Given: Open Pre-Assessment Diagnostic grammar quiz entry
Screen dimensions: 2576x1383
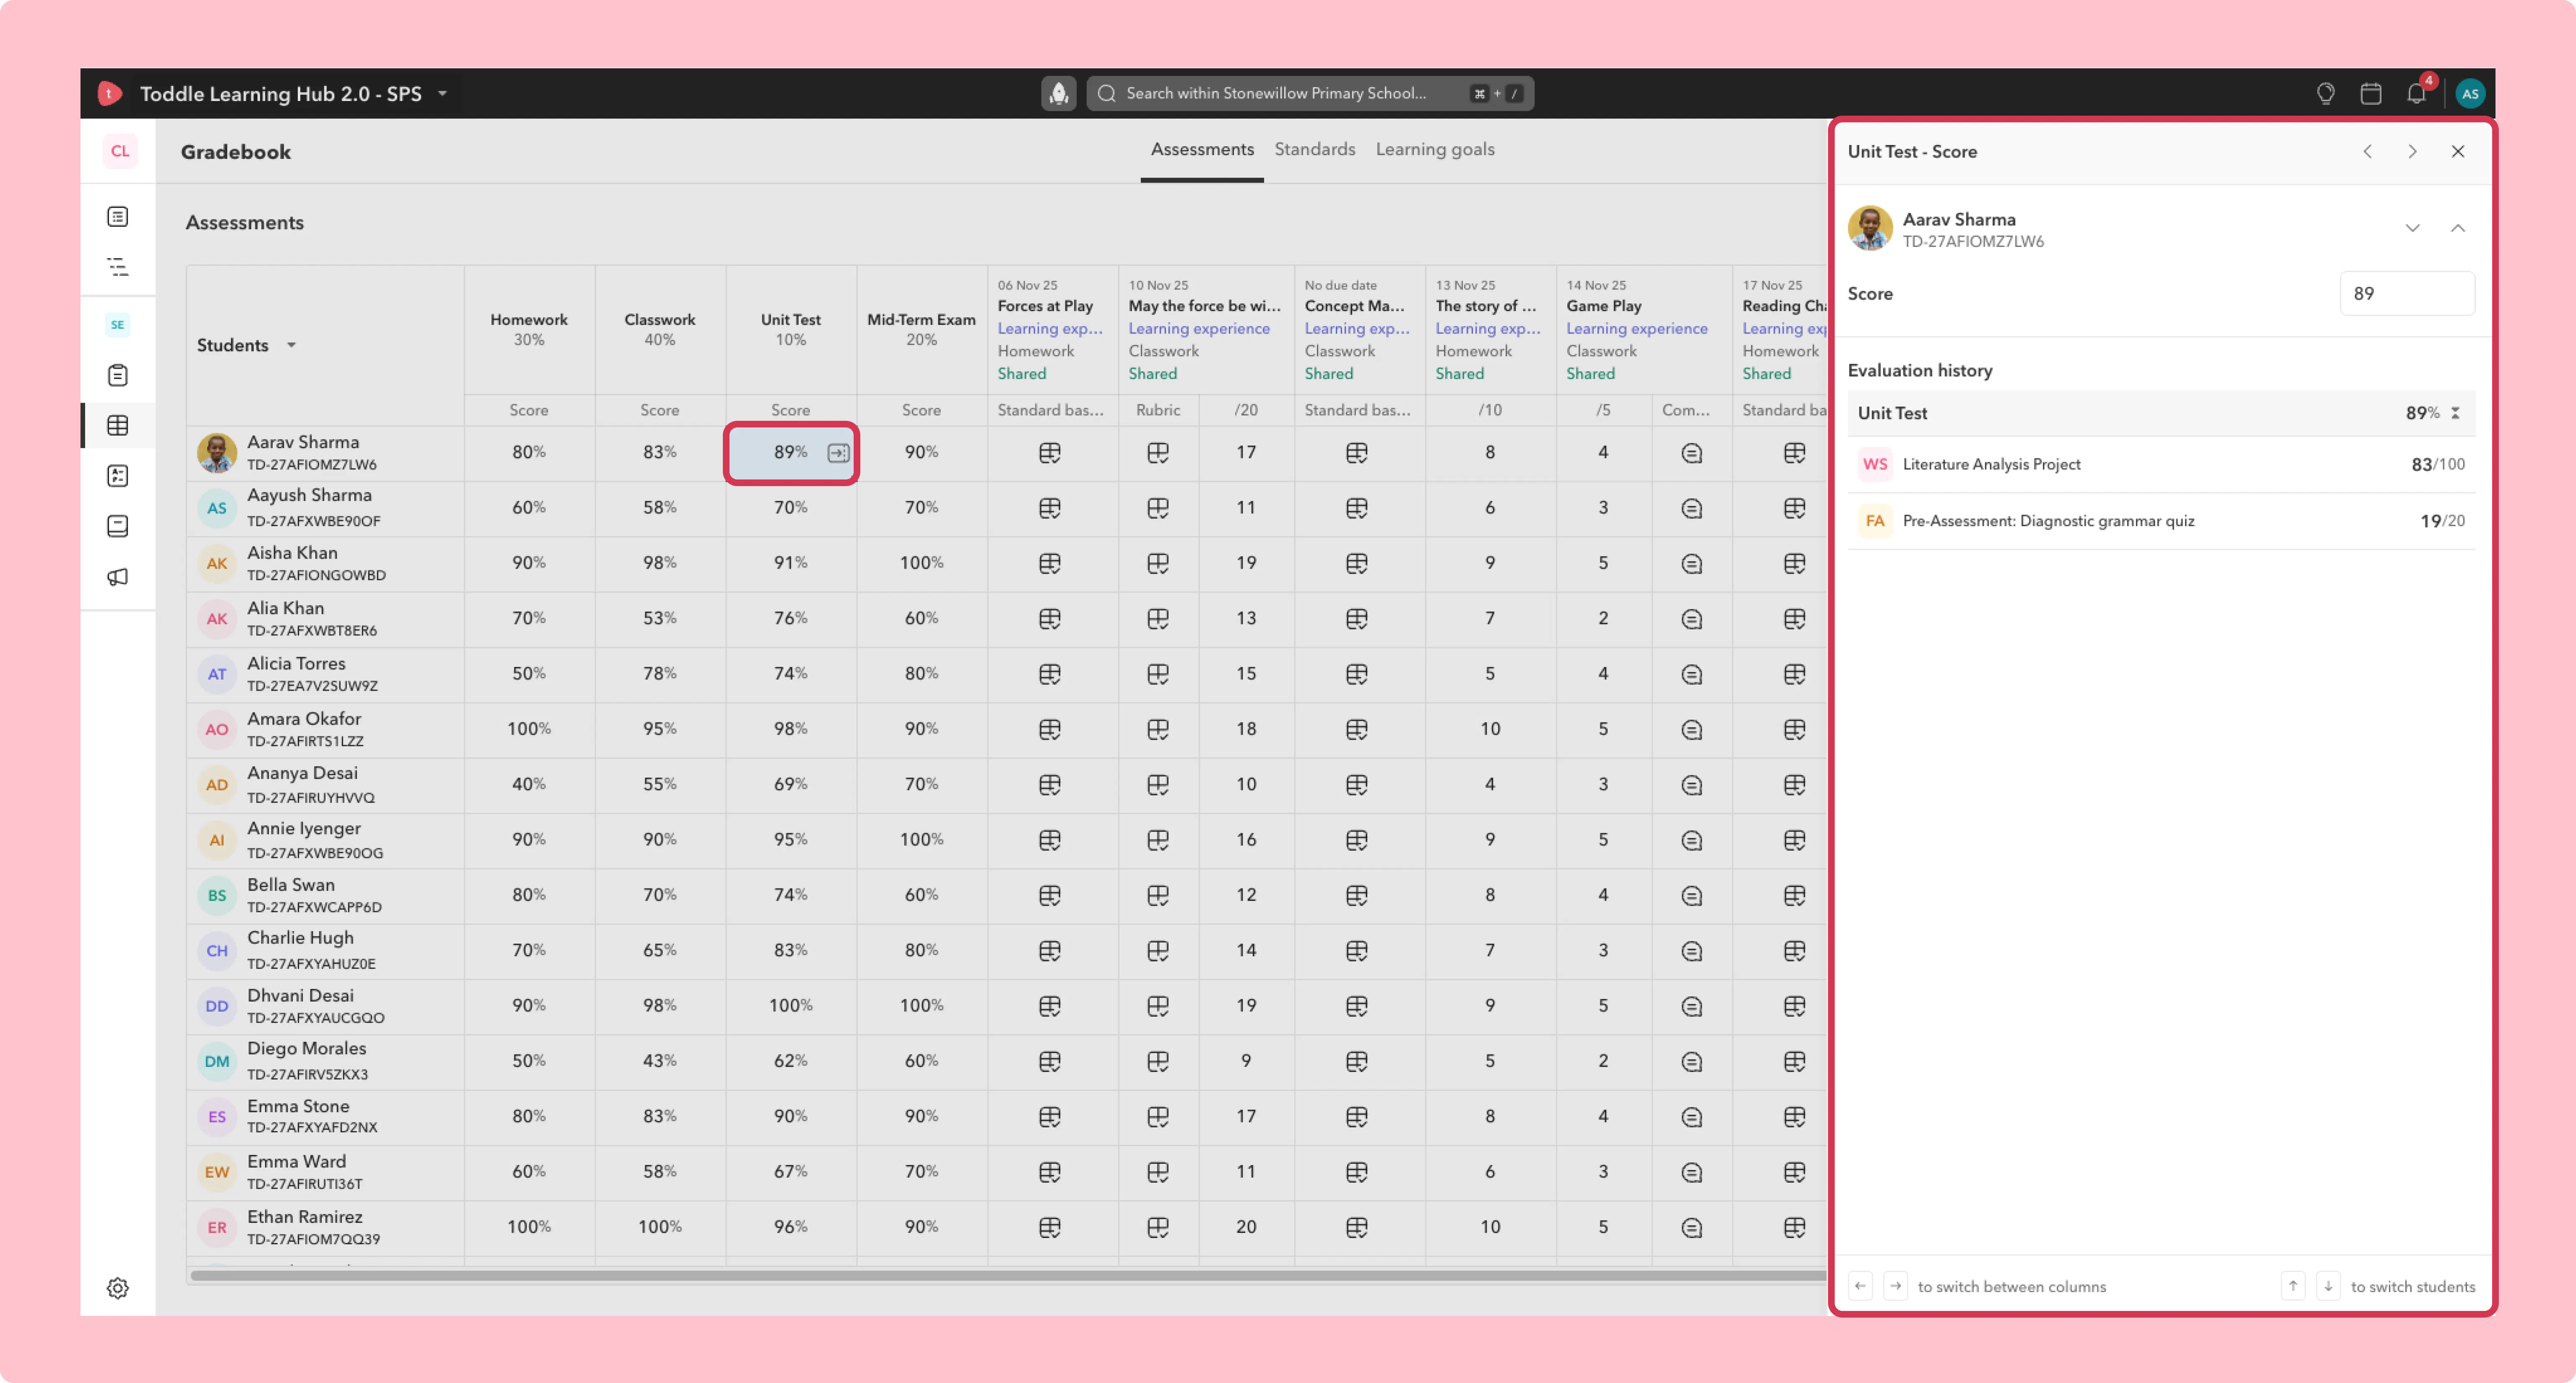Looking at the screenshot, I should pos(2161,522).
